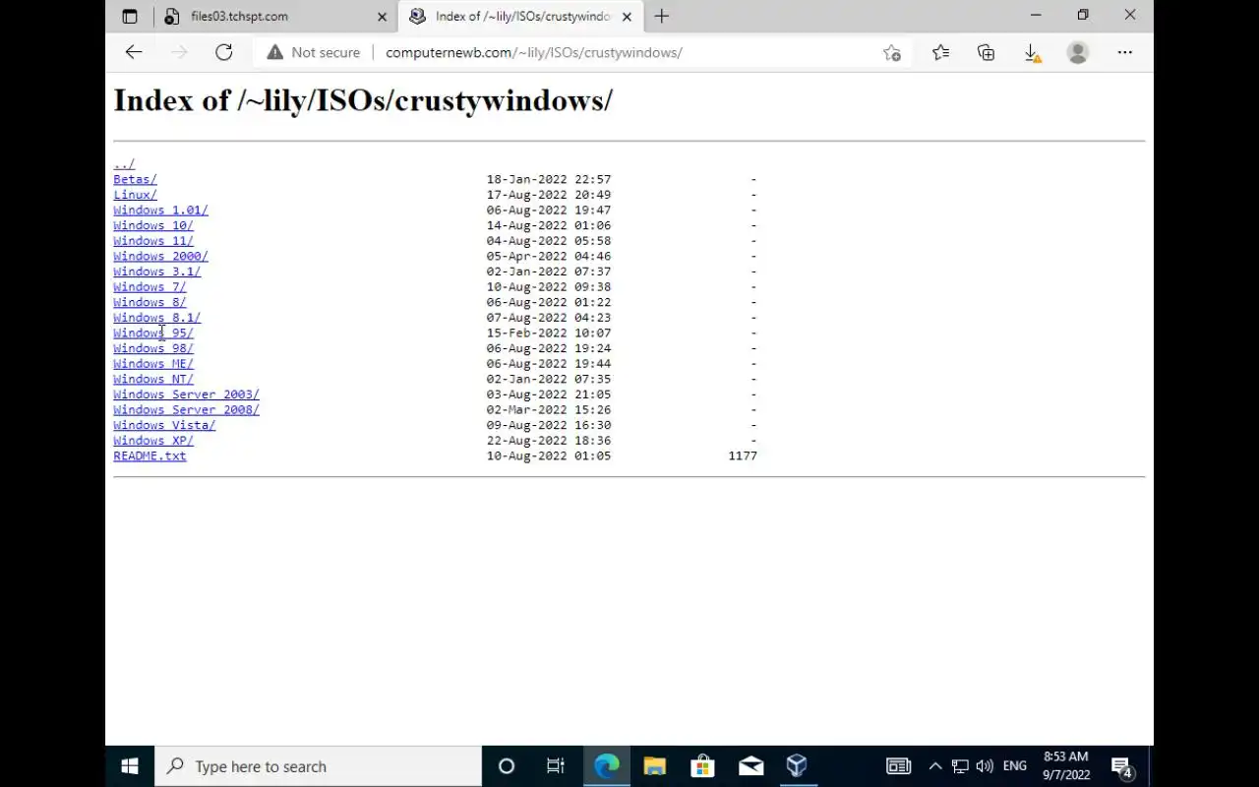Open a new tab with plus icon

[662, 16]
